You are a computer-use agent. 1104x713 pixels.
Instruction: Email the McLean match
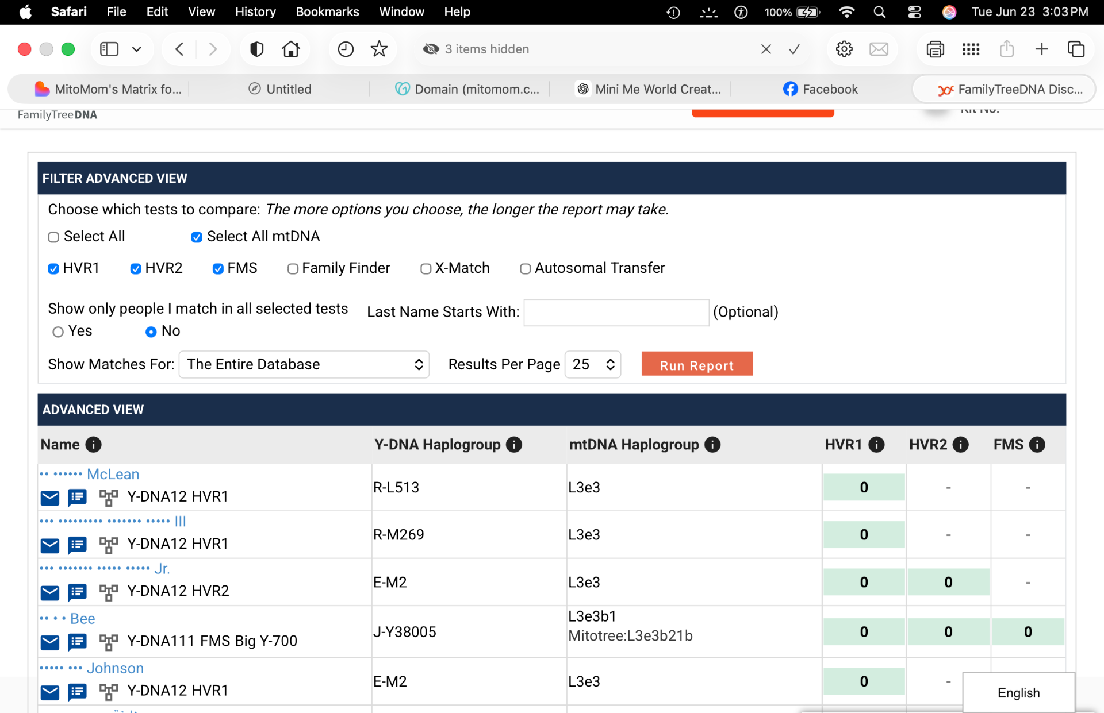pyautogui.click(x=50, y=498)
